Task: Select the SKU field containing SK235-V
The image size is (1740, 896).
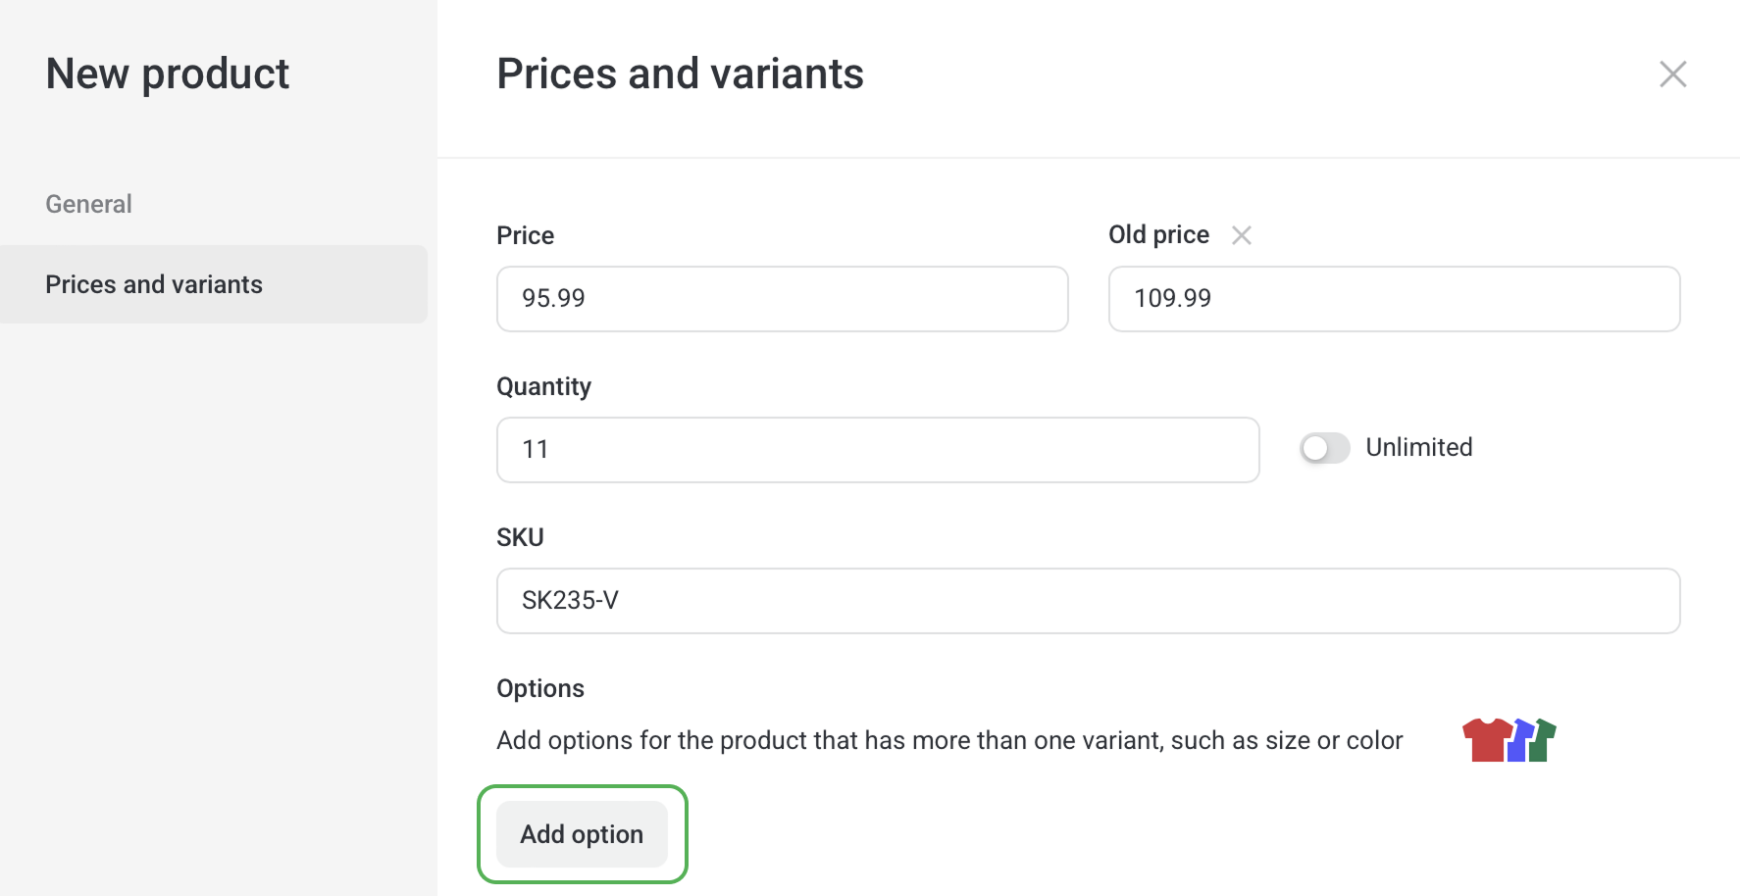Action: tap(1088, 601)
